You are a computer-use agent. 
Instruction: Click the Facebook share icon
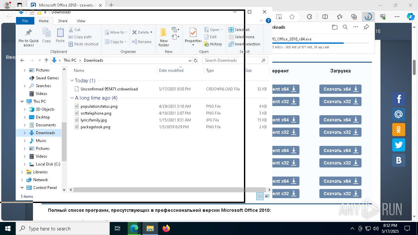[398, 99]
